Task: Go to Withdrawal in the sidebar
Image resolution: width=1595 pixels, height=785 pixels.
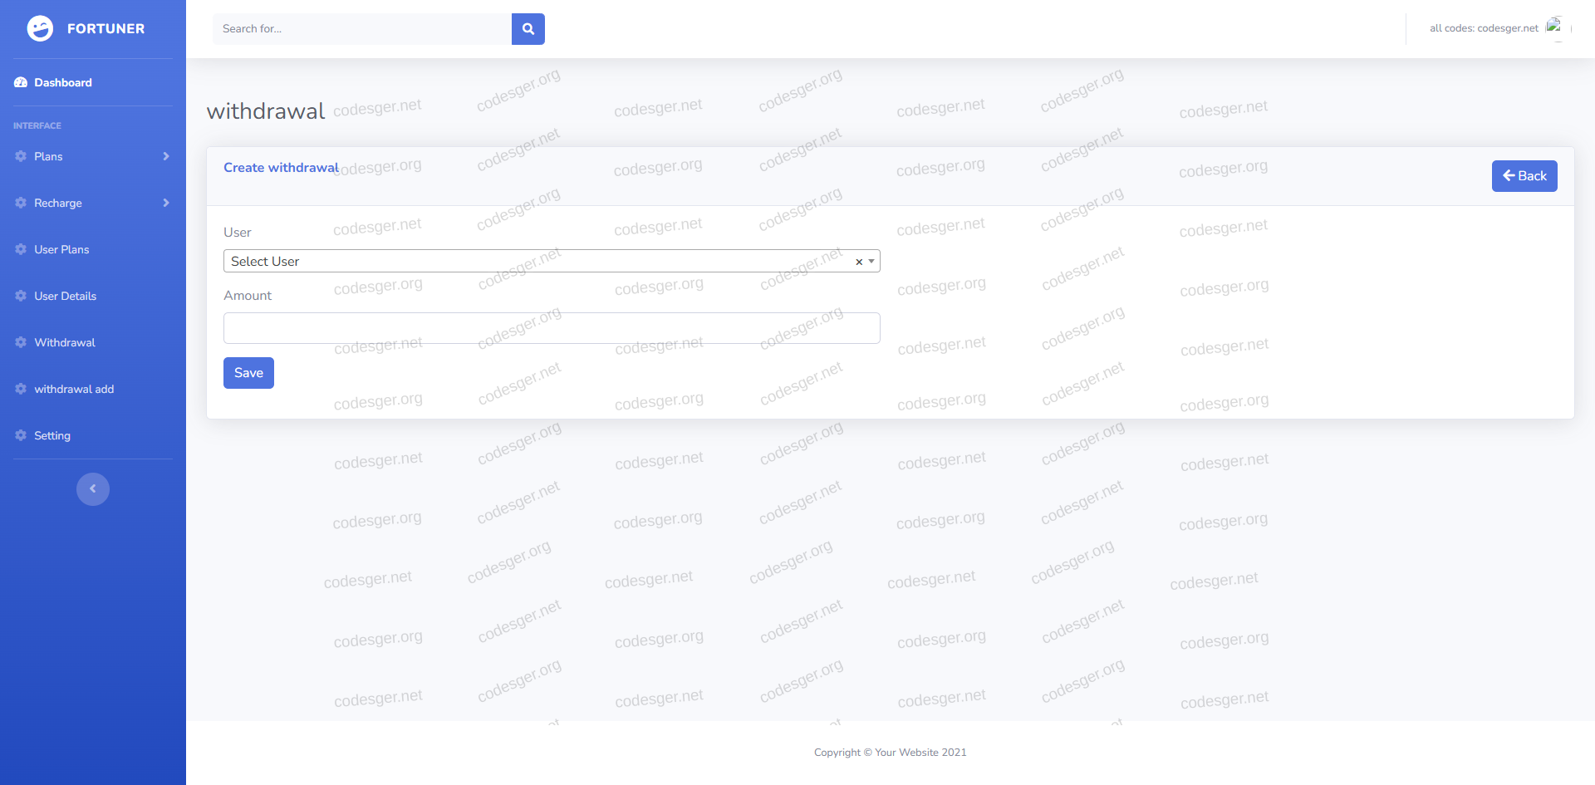Action: point(65,342)
